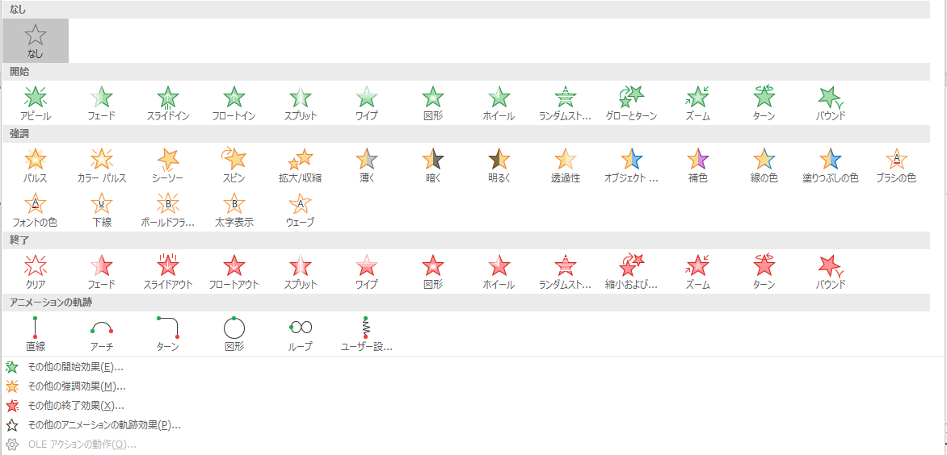Apply the ターン motion path
The width and height of the screenshot is (947, 455).
point(168,334)
